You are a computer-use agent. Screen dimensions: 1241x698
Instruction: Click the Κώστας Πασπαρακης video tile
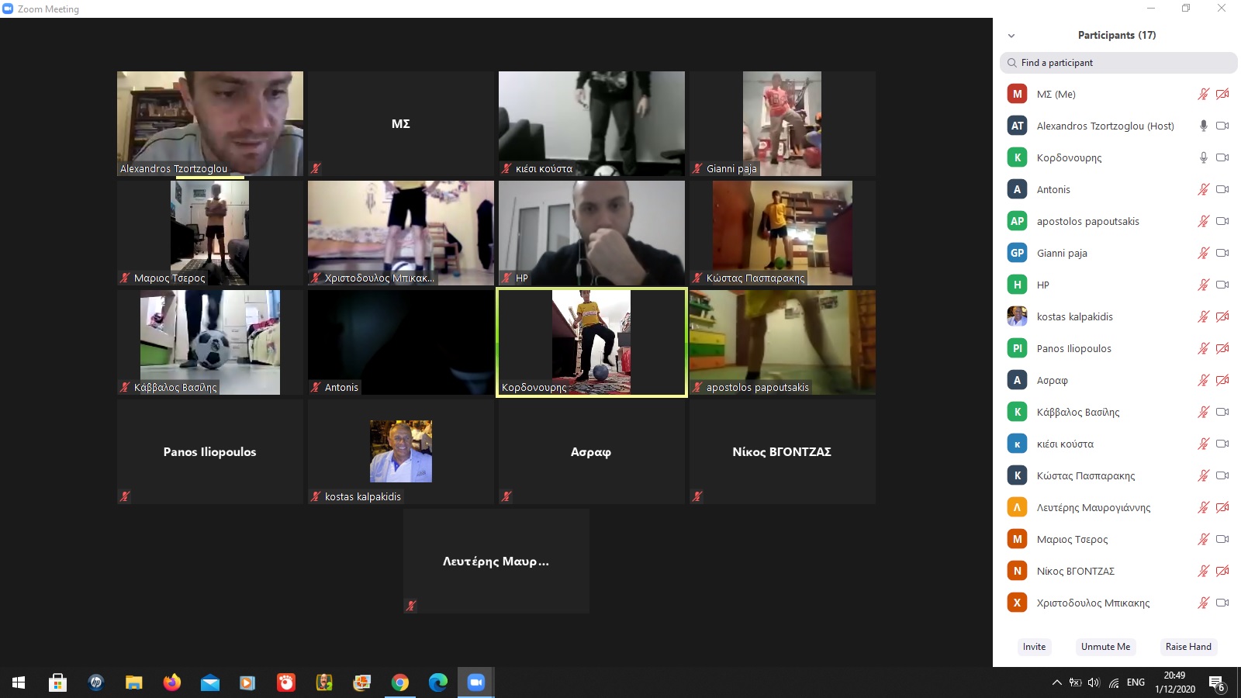pyautogui.click(x=783, y=233)
